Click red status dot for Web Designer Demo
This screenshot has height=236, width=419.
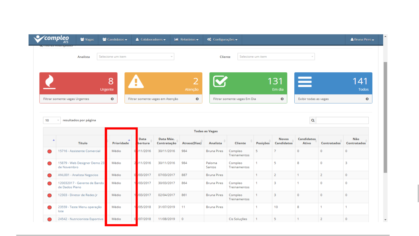click(x=49, y=163)
